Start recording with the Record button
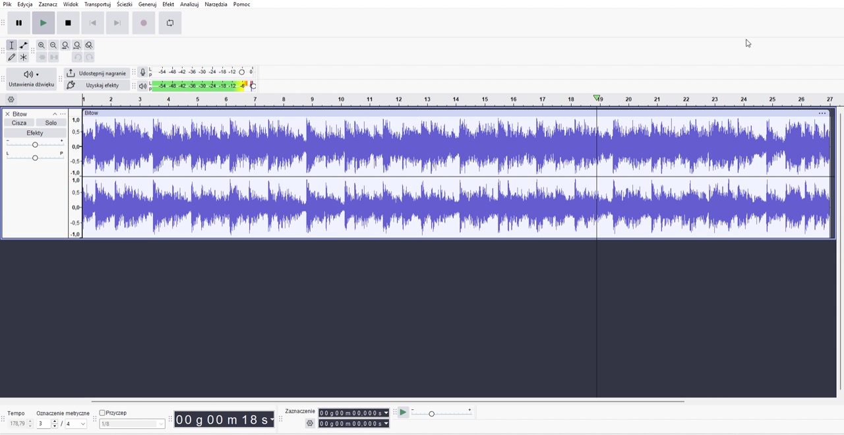Screen dimensions: 844x435 pyautogui.click(x=143, y=23)
